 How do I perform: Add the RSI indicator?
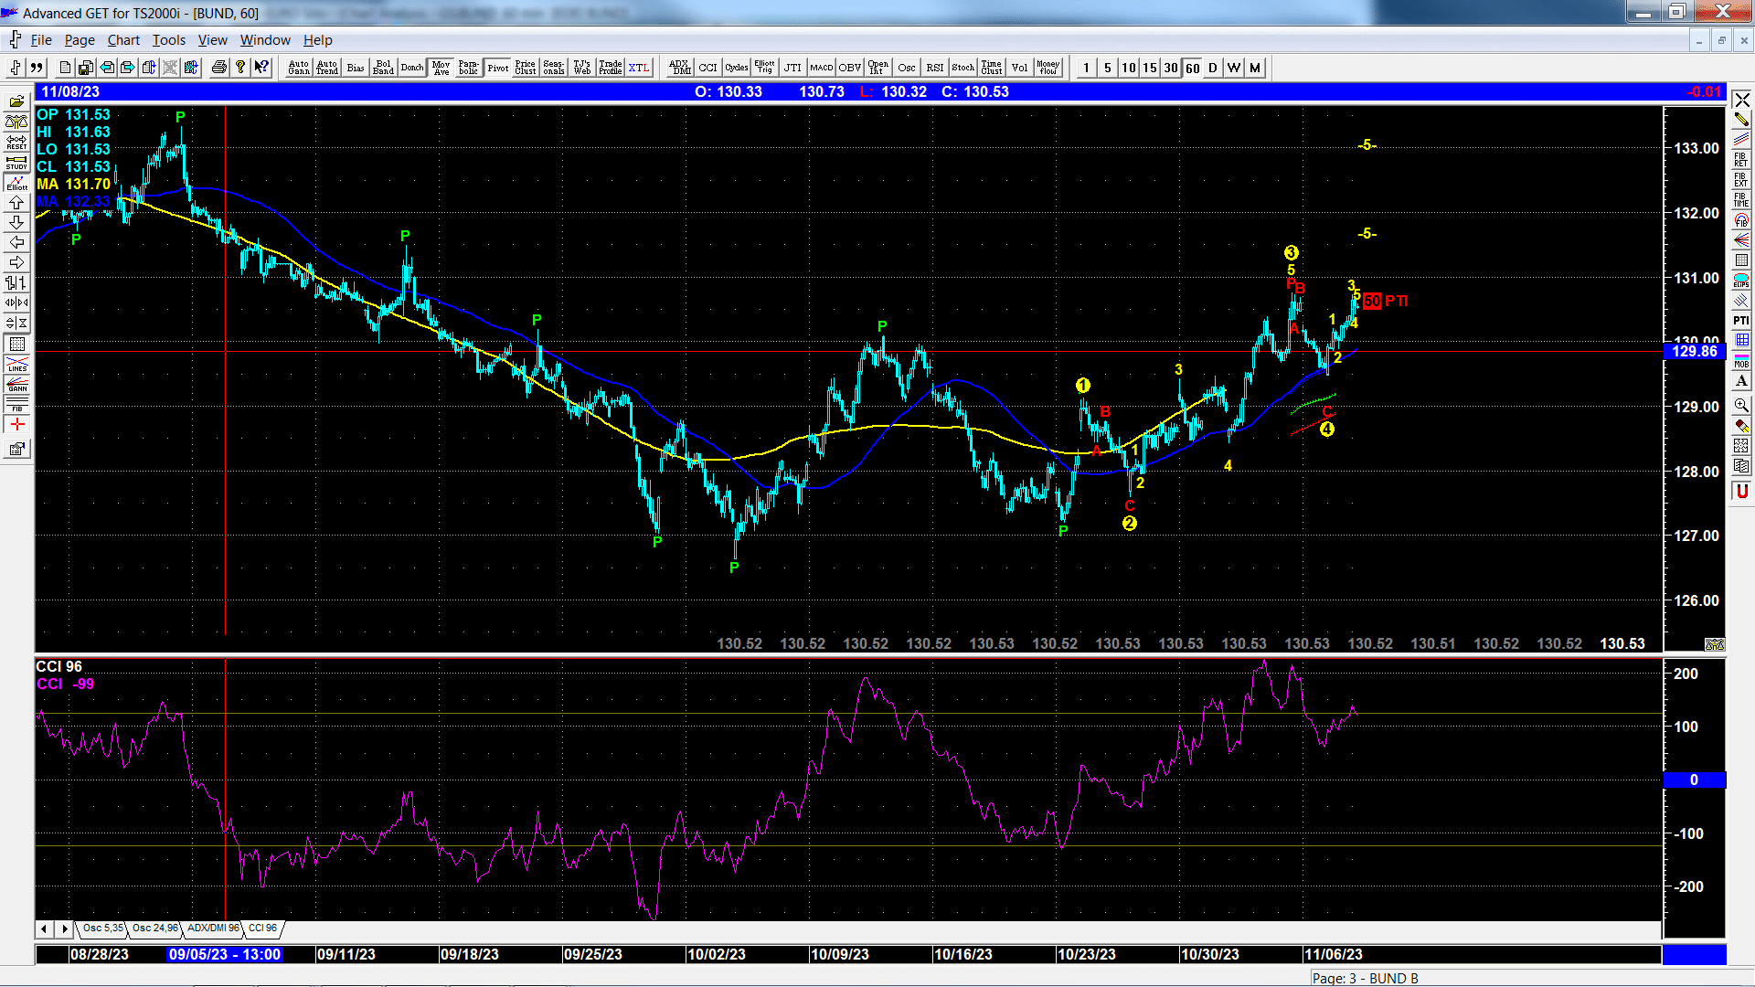[935, 68]
